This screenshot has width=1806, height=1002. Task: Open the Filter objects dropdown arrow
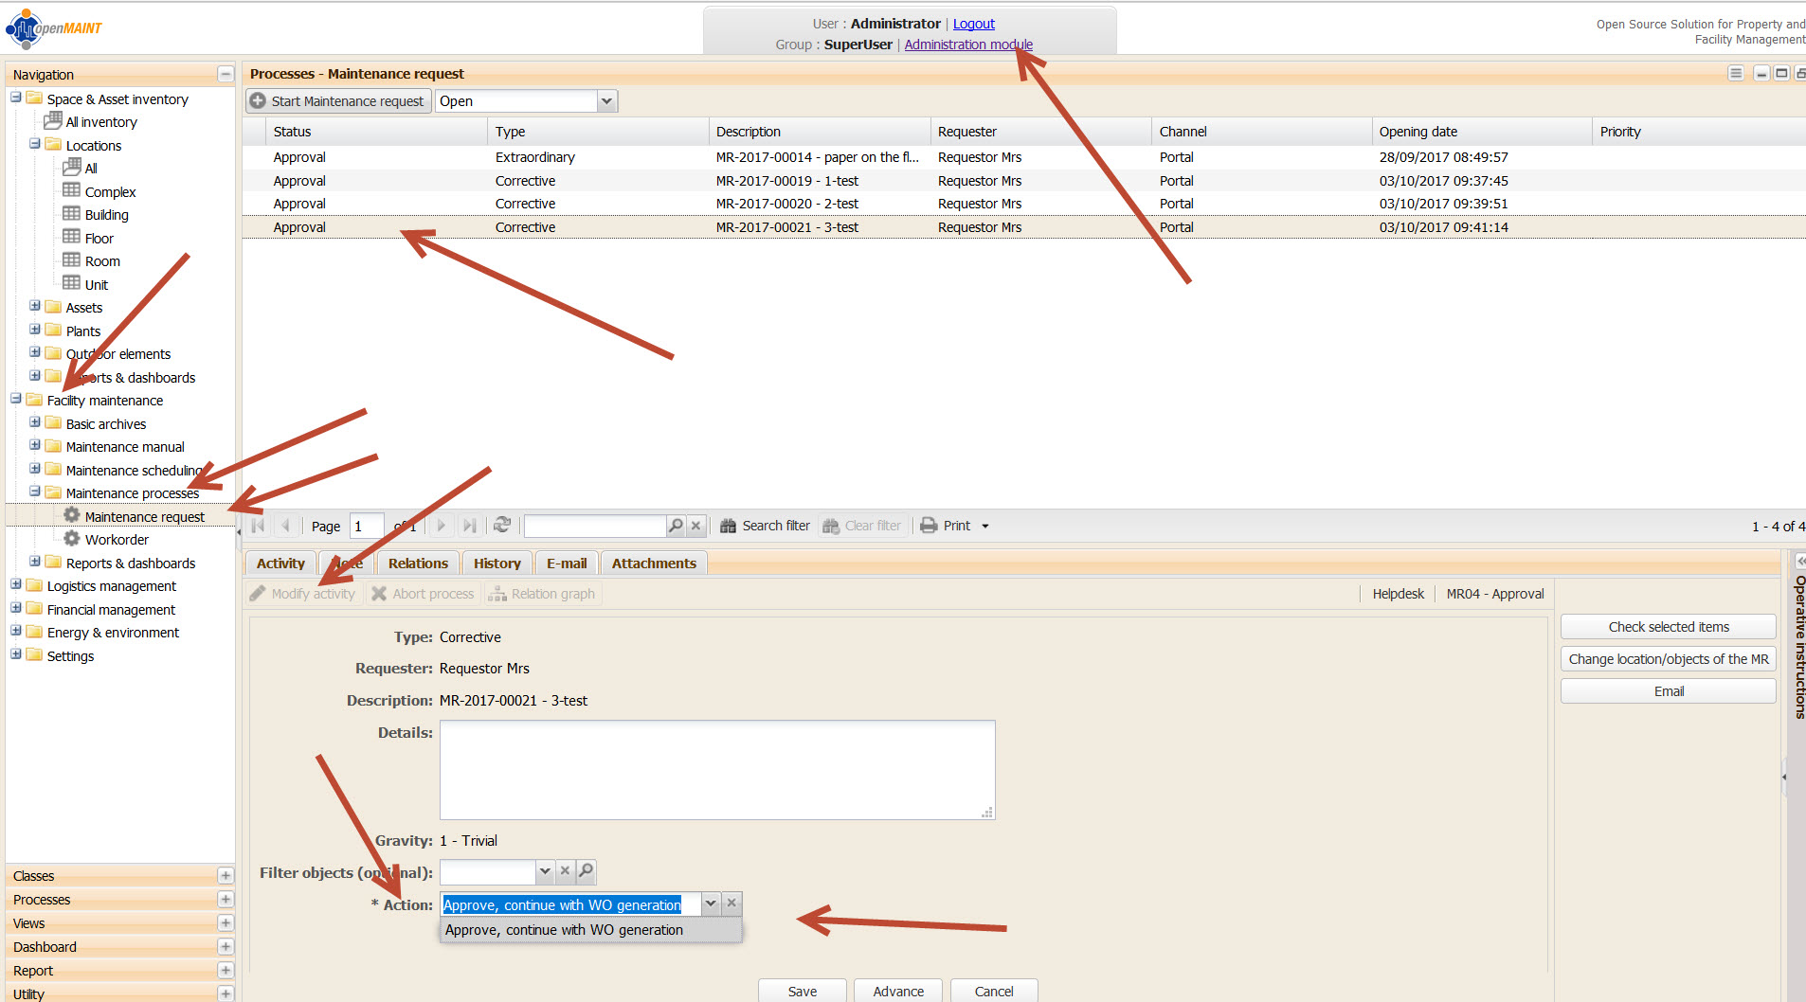tap(545, 871)
